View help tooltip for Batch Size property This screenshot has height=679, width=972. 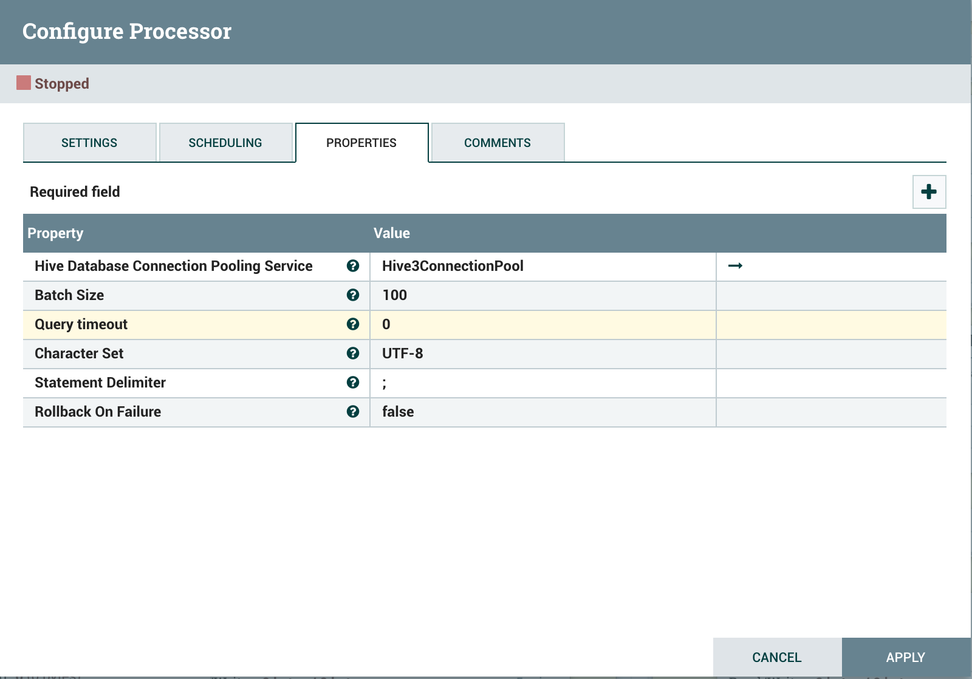[x=352, y=295]
